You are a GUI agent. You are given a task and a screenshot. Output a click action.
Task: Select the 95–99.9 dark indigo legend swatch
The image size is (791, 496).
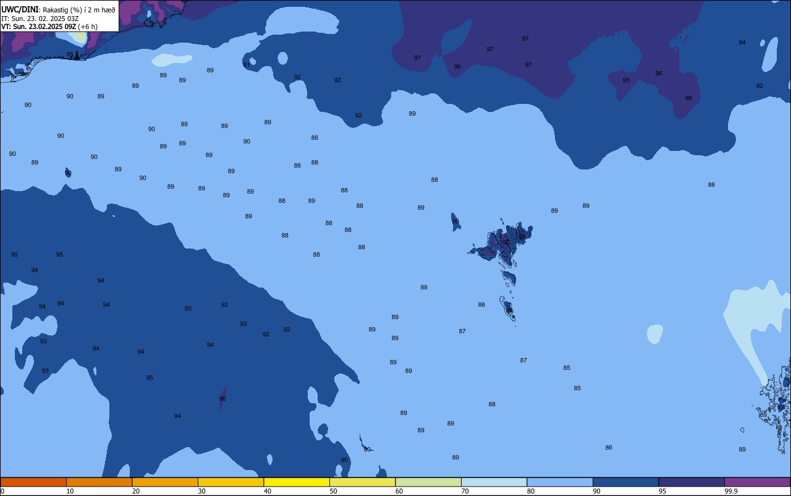pyautogui.click(x=692, y=482)
